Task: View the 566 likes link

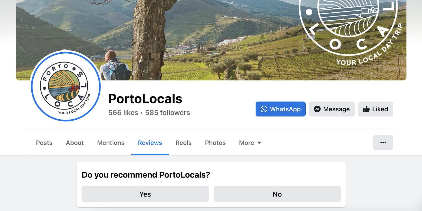Action: pyautogui.click(x=123, y=113)
